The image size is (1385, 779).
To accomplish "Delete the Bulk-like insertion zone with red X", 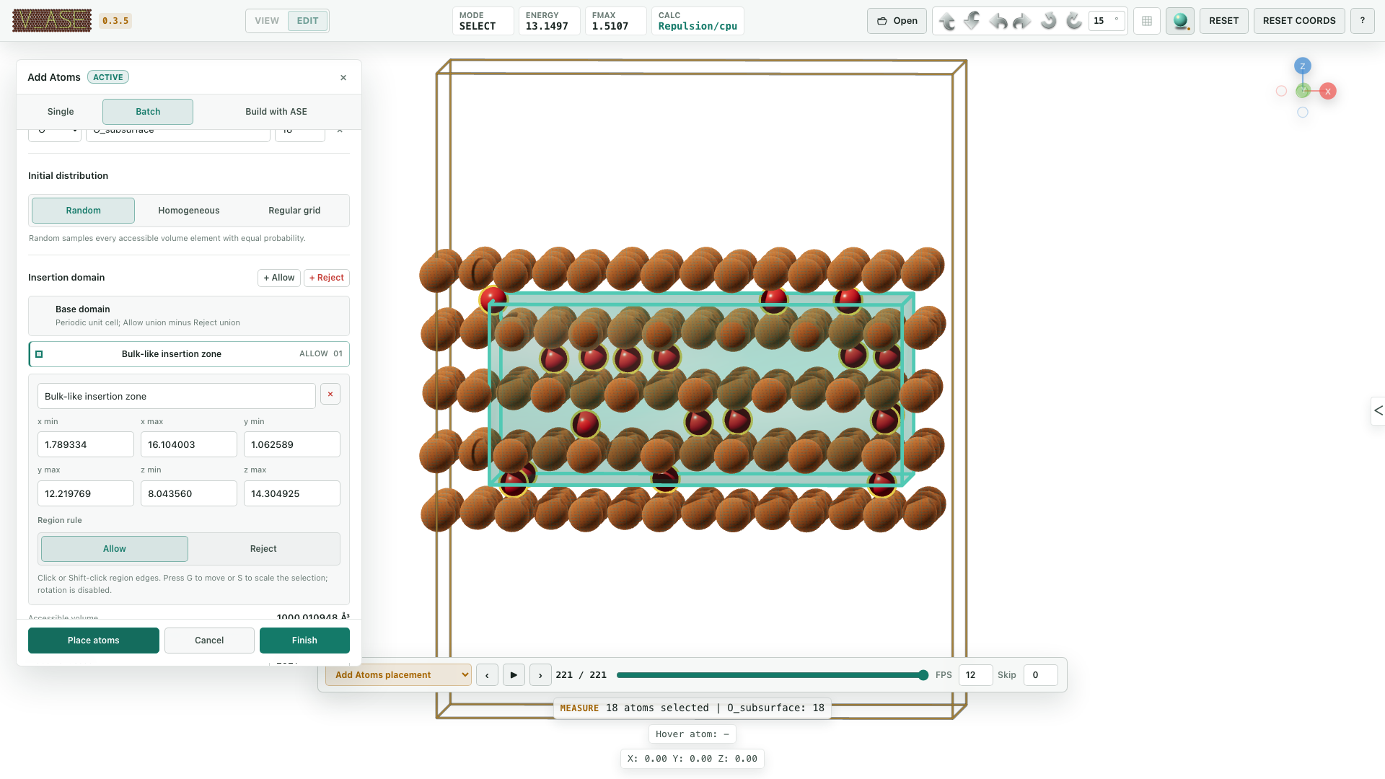I will pyautogui.click(x=330, y=394).
